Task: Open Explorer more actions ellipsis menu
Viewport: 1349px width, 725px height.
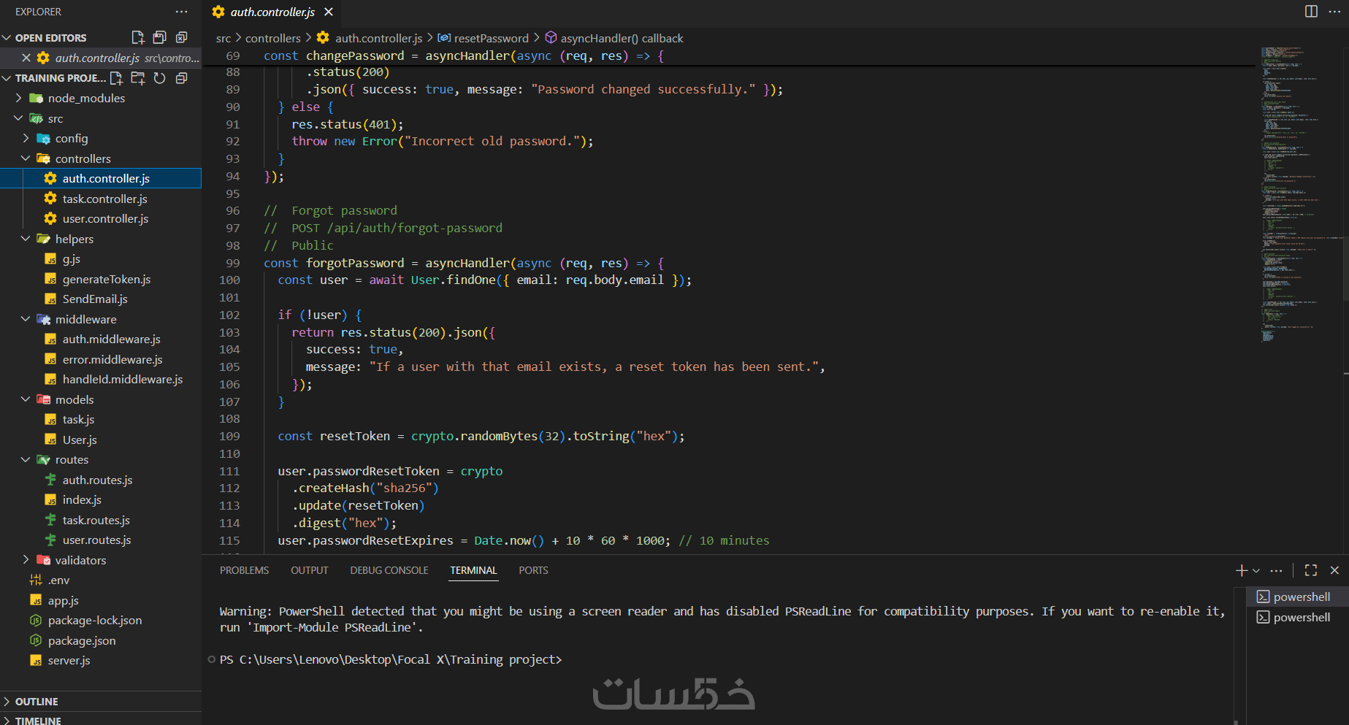Action: tap(181, 12)
